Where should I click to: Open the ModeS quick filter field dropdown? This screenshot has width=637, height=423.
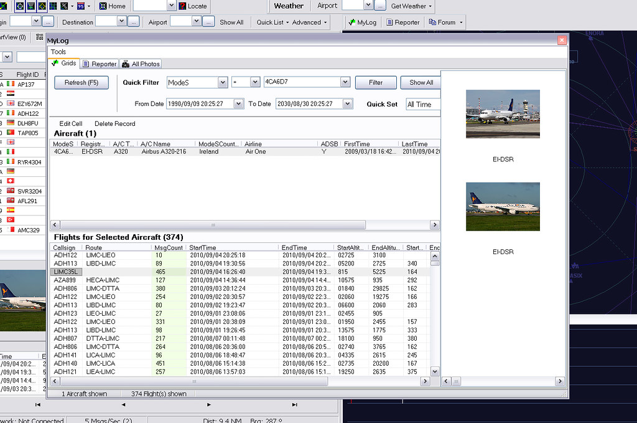[x=223, y=83]
